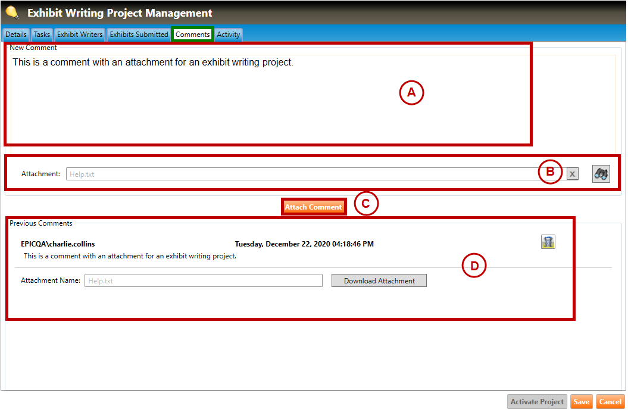Go to the Exhibit Writers tab
Screen dimensions: 628x412
coord(80,35)
